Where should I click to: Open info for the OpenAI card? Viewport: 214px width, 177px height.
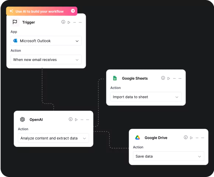point(71,119)
